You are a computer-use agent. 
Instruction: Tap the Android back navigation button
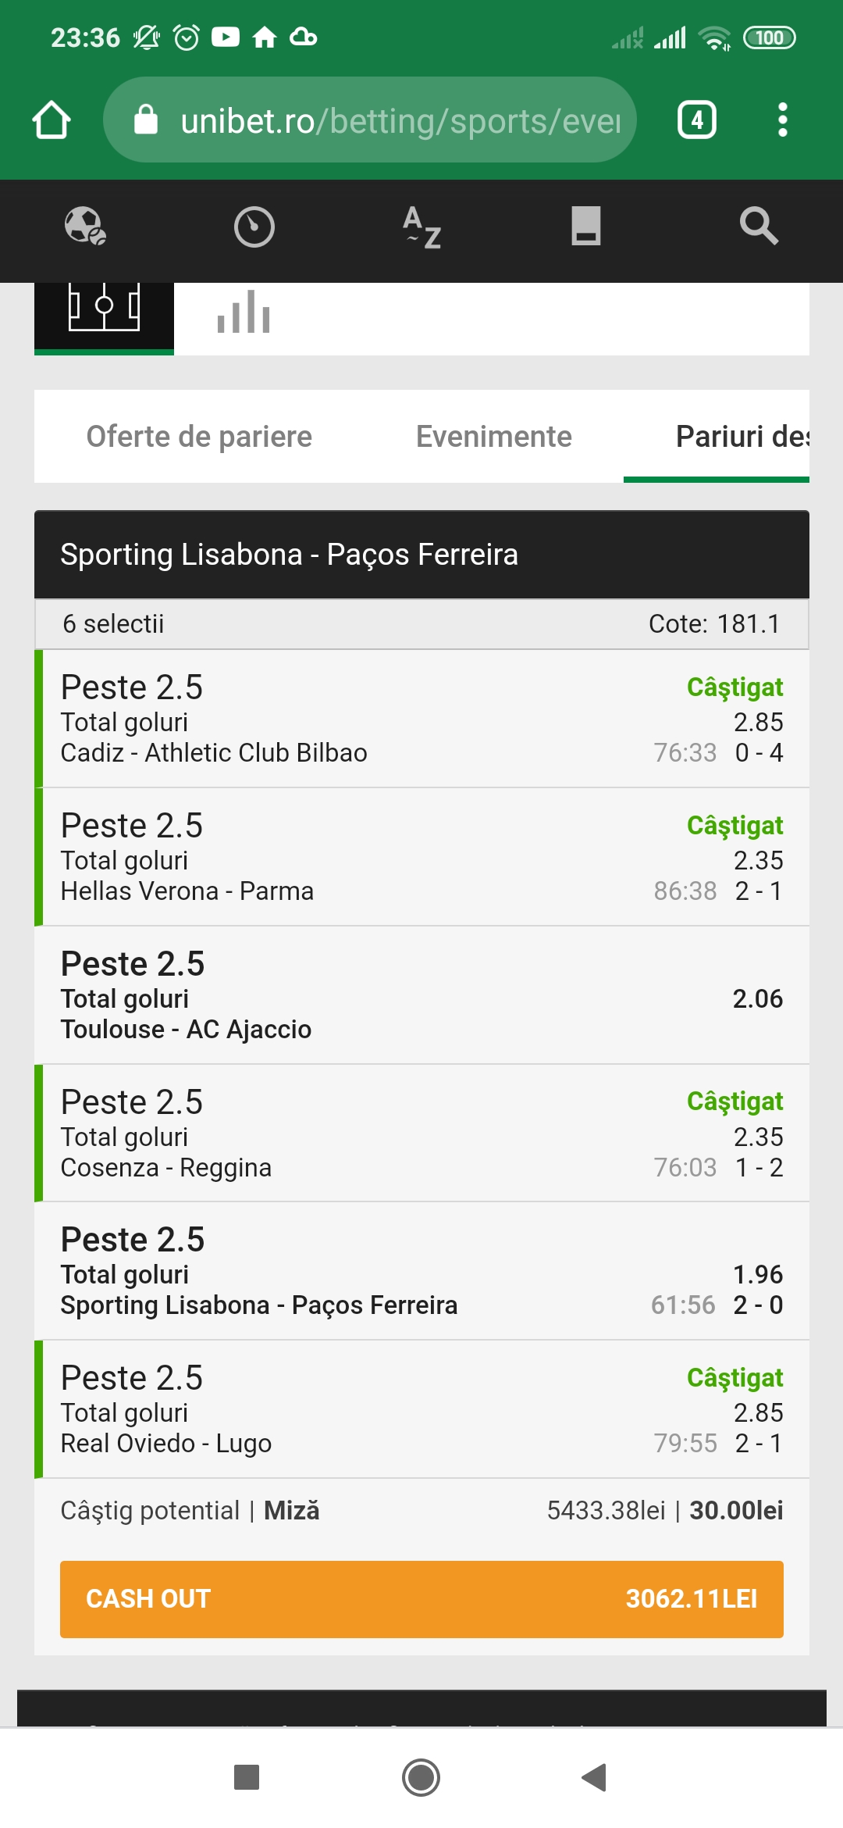click(x=595, y=1777)
